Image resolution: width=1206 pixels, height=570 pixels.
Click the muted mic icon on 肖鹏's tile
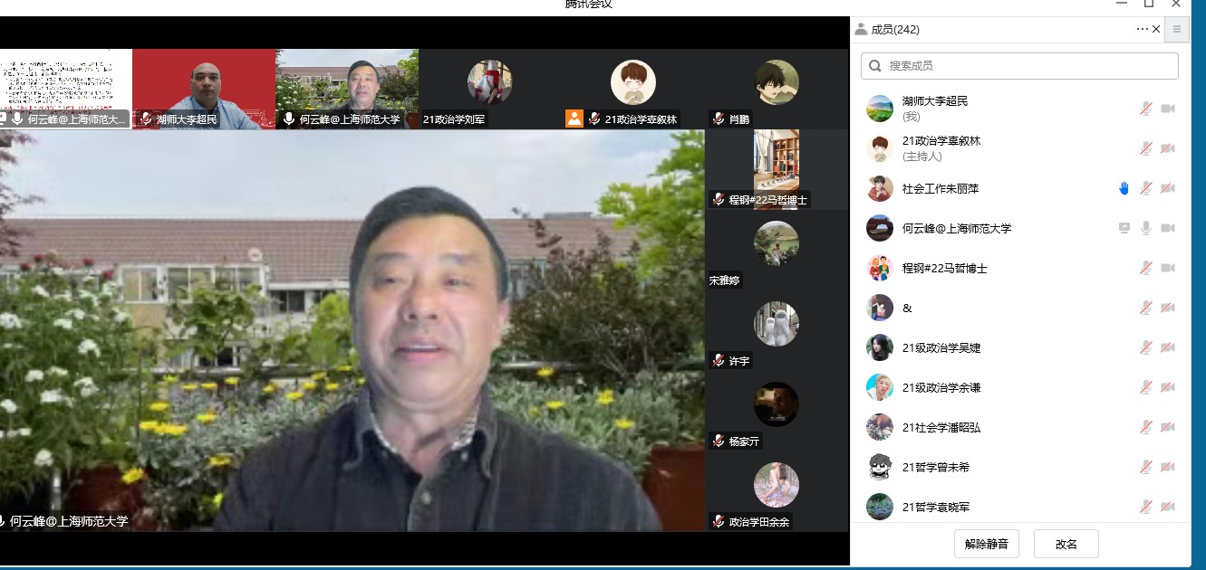click(x=719, y=119)
